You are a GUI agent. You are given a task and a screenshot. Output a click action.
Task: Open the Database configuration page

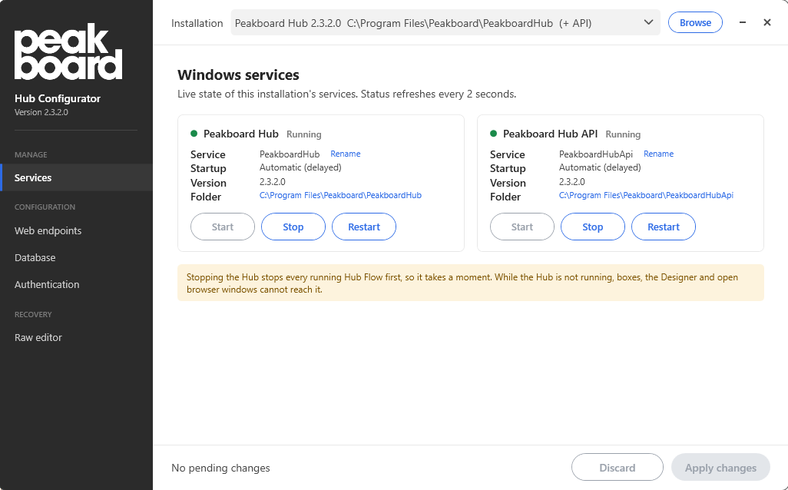coord(76,257)
